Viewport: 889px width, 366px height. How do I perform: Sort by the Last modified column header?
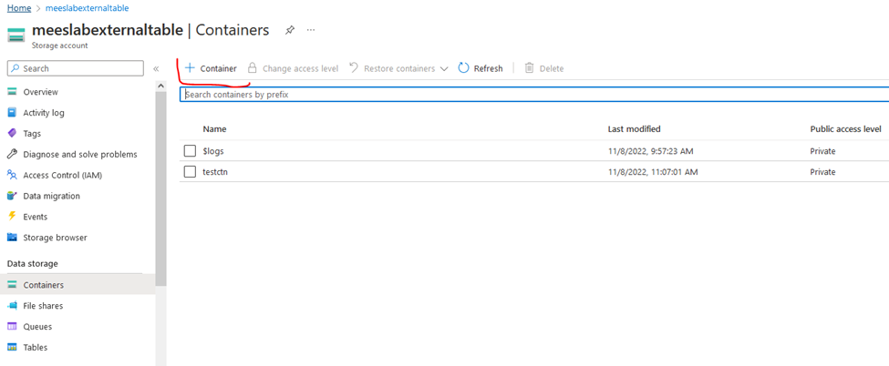(x=634, y=129)
